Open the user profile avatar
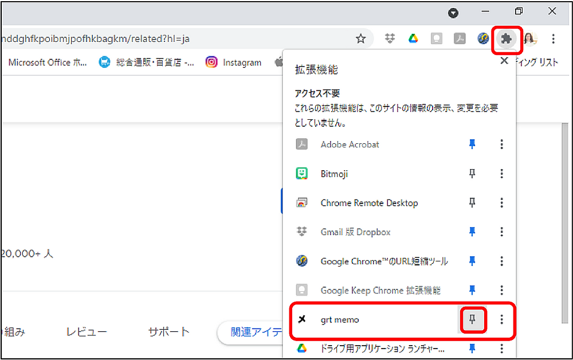 coord(529,38)
